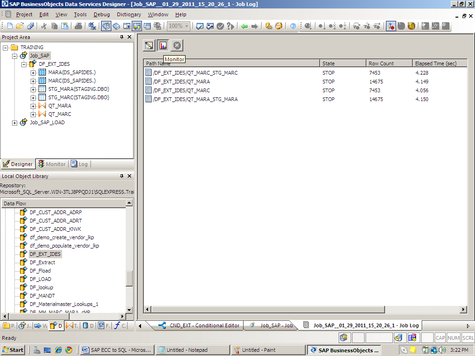Screen dimensions: 475x356
Task: Expand the MARA(DS_SAPIDES.) node
Action: [33, 73]
